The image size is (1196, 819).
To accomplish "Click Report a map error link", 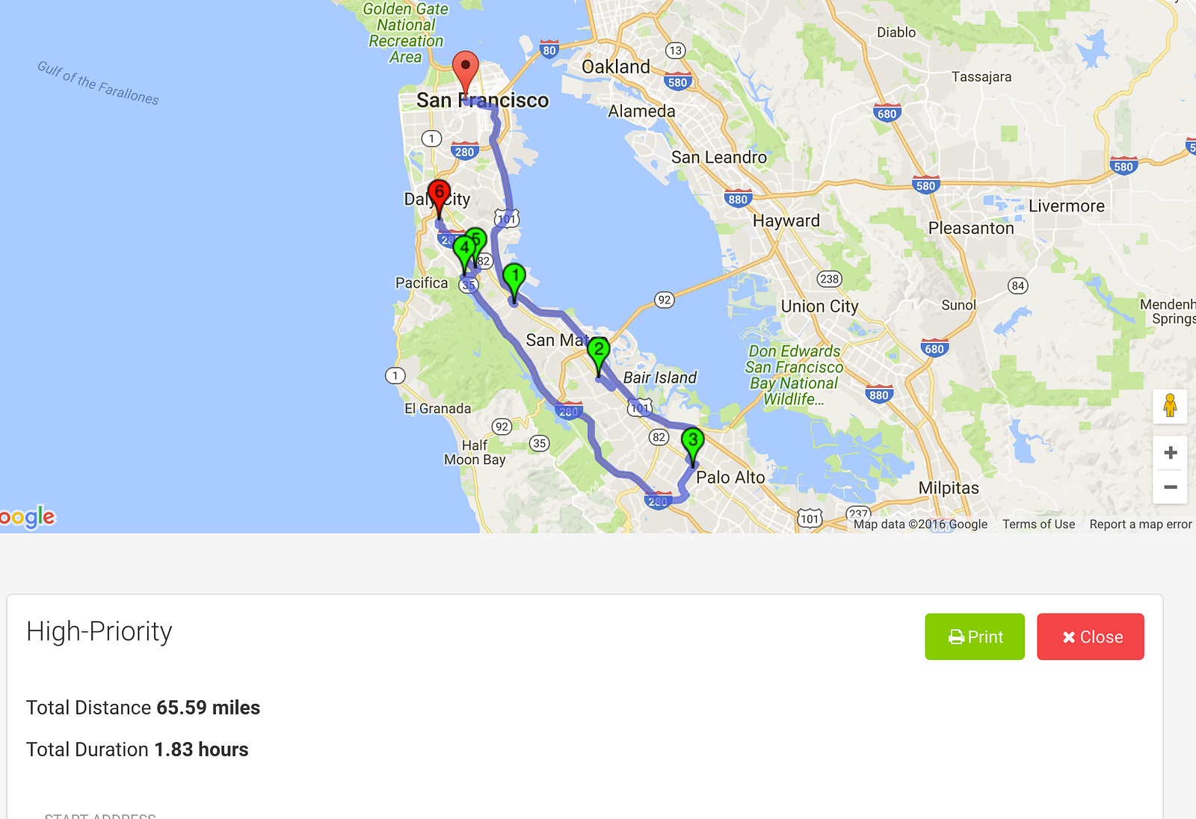I will click(x=1140, y=525).
